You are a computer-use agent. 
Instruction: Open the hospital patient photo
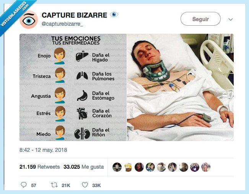point(180,87)
